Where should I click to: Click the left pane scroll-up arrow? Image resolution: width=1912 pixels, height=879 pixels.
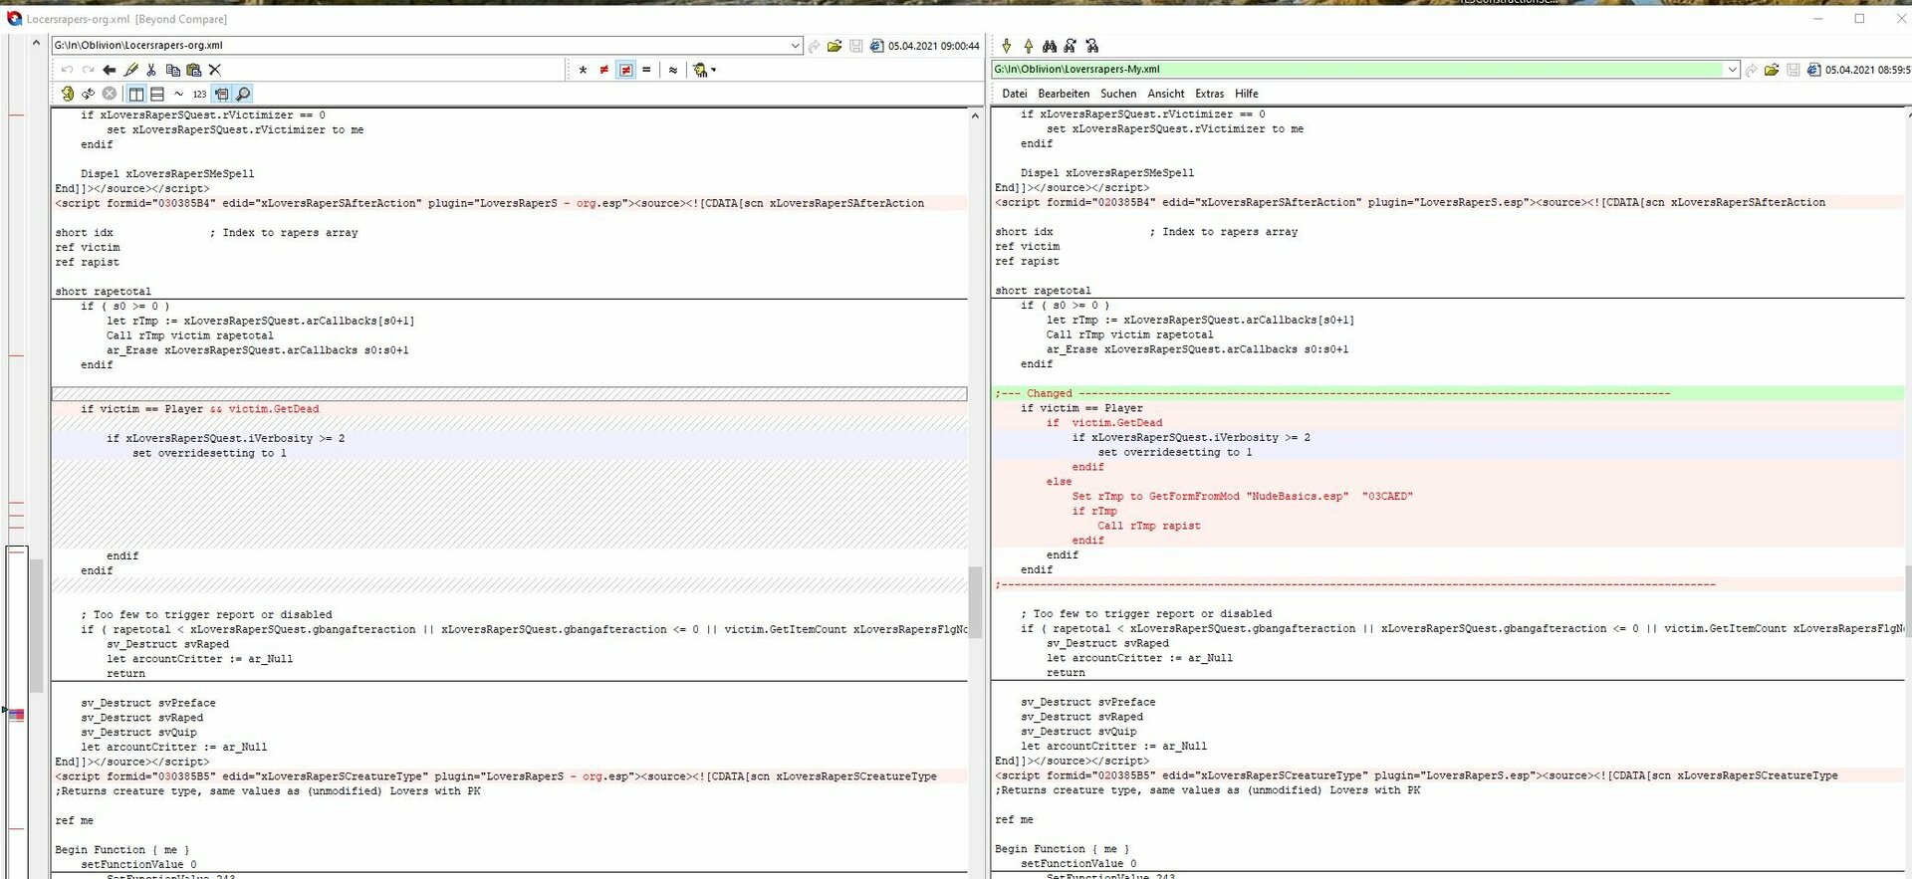click(x=975, y=115)
